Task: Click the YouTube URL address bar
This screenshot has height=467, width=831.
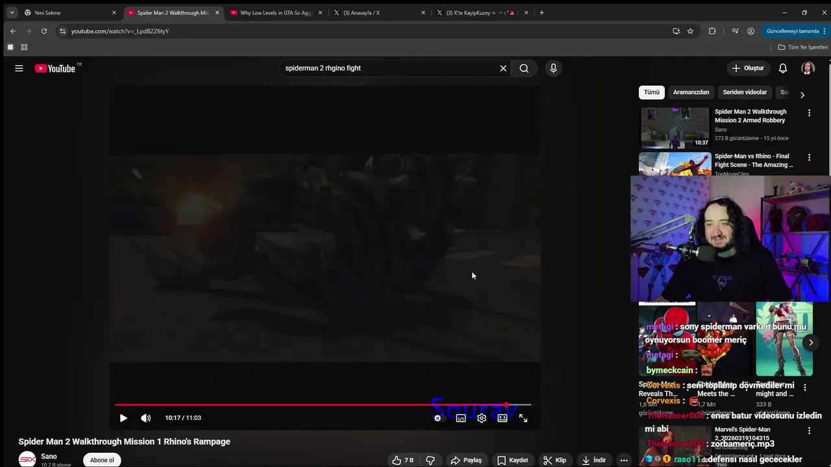Action: coord(364,31)
